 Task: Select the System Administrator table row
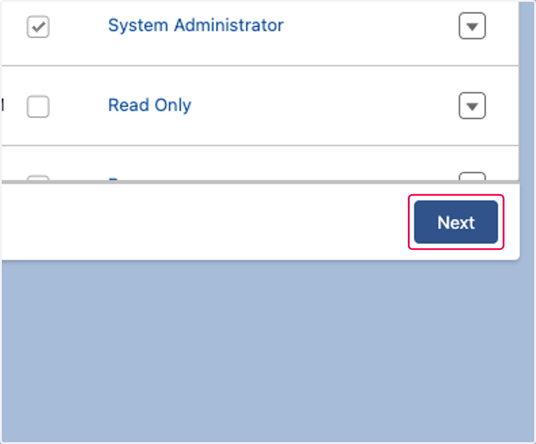[x=260, y=32]
